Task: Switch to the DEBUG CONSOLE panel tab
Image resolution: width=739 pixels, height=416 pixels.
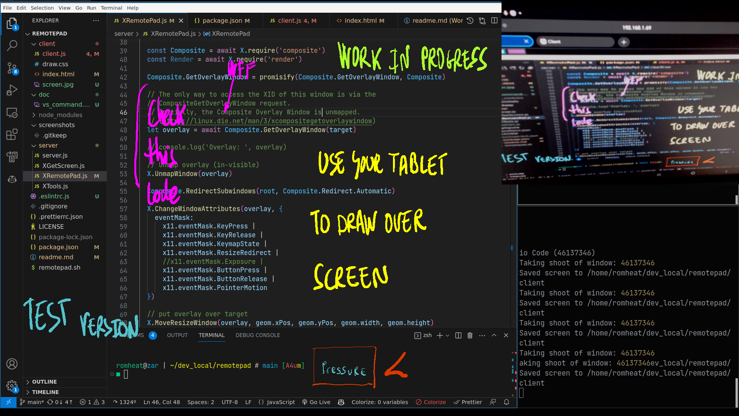Action: point(258,335)
